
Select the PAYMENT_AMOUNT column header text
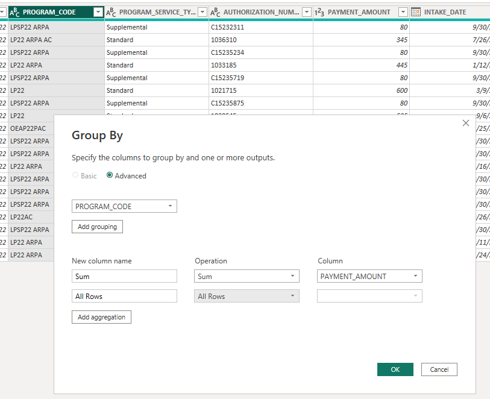359,12
